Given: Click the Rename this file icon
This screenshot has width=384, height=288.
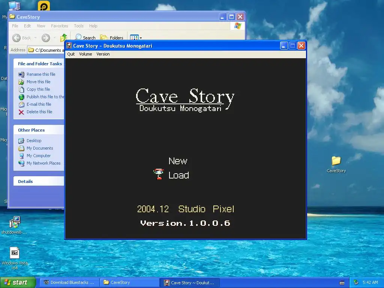Looking at the screenshot, I should coord(21,75).
